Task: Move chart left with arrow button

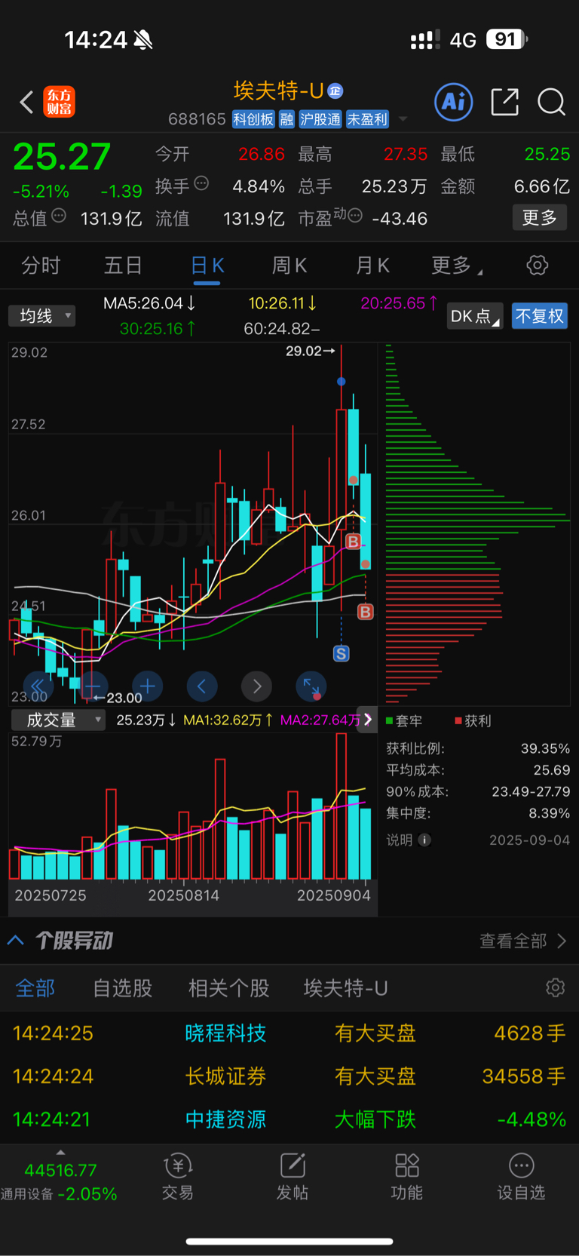Action: (x=201, y=686)
